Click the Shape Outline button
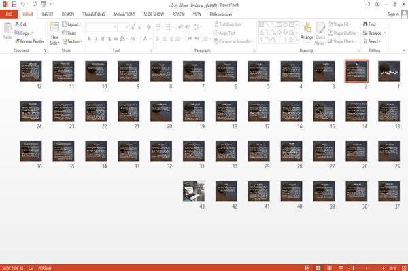This screenshot has width=408, height=271. (x=343, y=33)
